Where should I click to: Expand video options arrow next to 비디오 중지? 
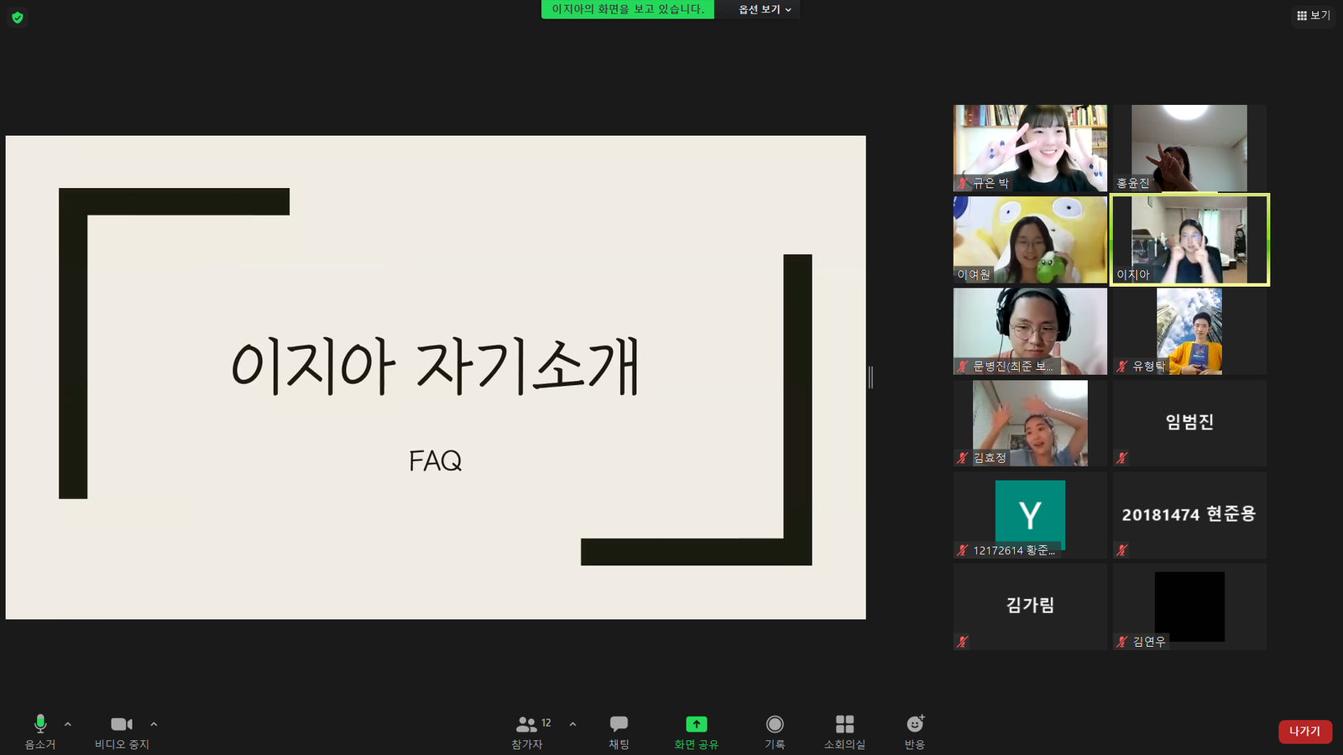tap(154, 724)
